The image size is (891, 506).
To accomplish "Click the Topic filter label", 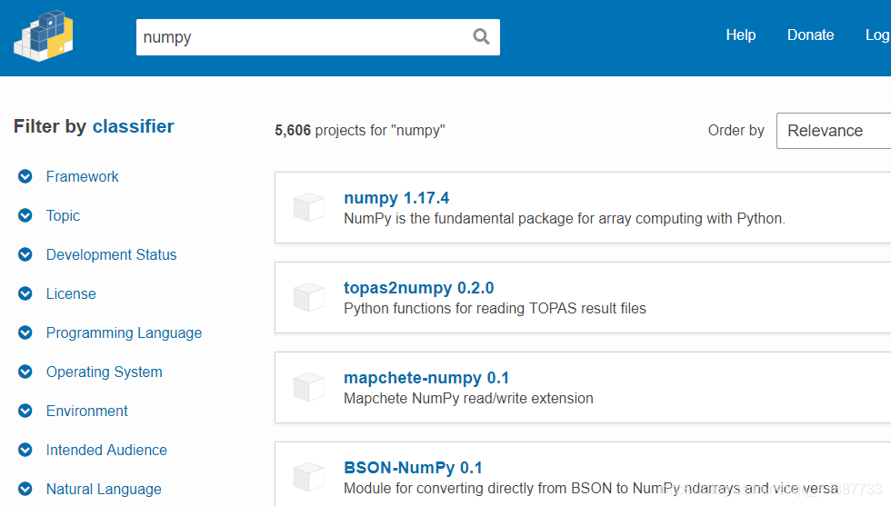I will pyautogui.click(x=63, y=216).
